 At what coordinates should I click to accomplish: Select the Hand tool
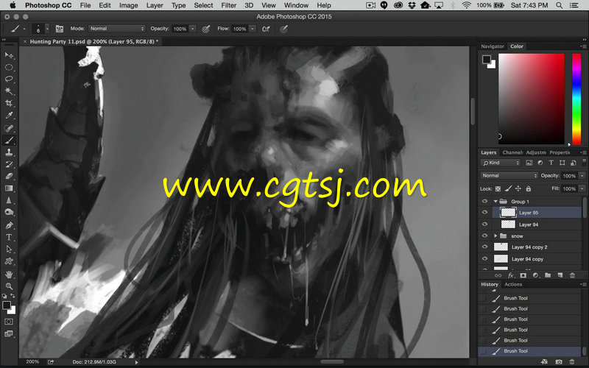(x=9, y=275)
